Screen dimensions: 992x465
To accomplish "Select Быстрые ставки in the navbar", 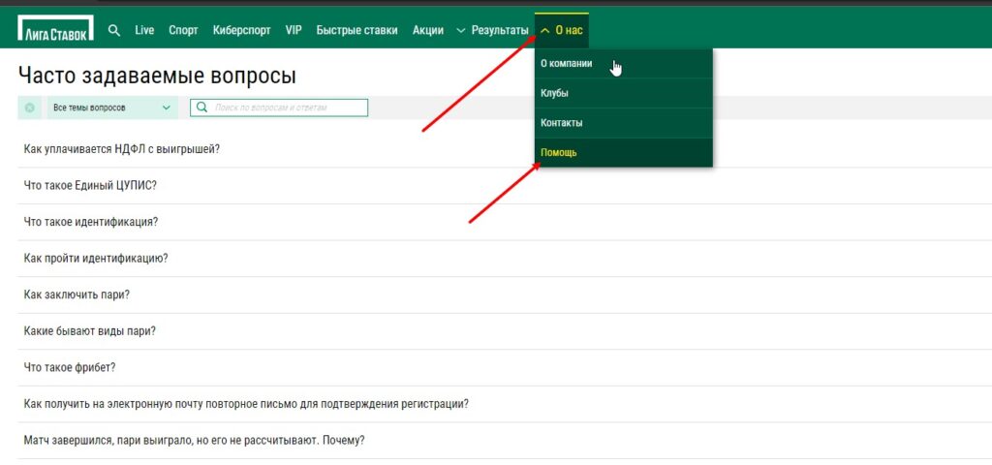I will (357, 30).
